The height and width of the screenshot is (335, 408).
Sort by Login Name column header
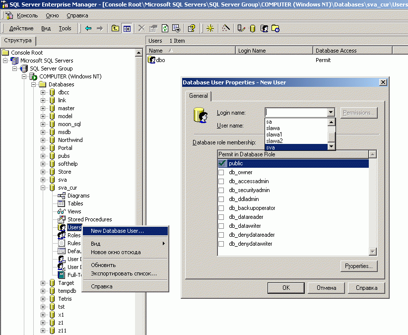pyautogui.click(x=274, y=51)
